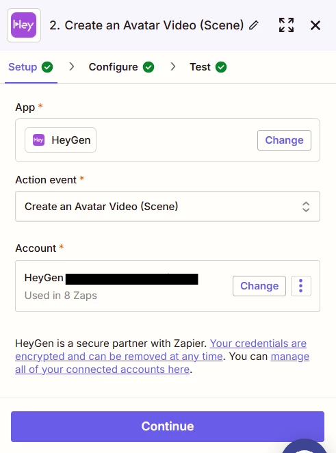Switch to the Configure tab

(x=121, y=67)
